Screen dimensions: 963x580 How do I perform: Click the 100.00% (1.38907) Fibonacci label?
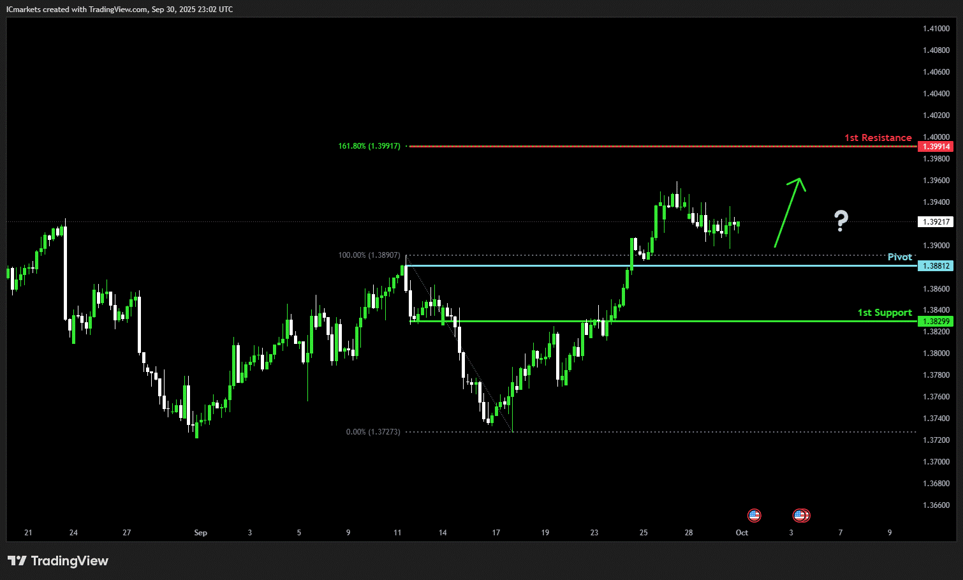[369, 255]
